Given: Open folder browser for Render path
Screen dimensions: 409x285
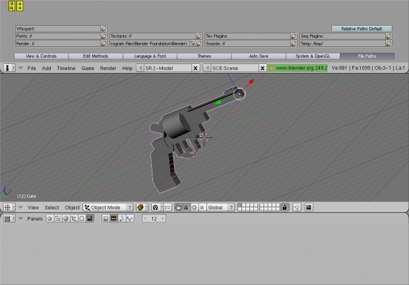Looking at the screenshot, I should point(104,44).
